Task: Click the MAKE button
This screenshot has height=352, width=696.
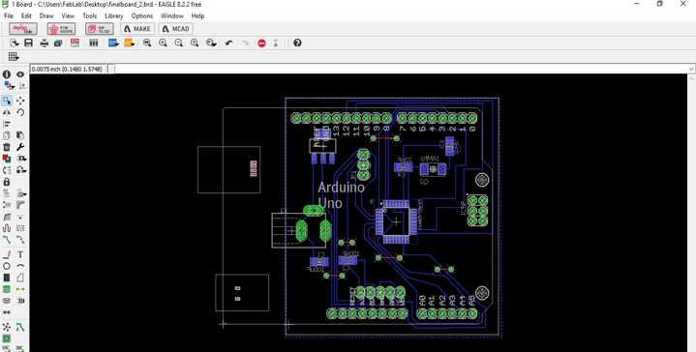Action: click(137, 29)
